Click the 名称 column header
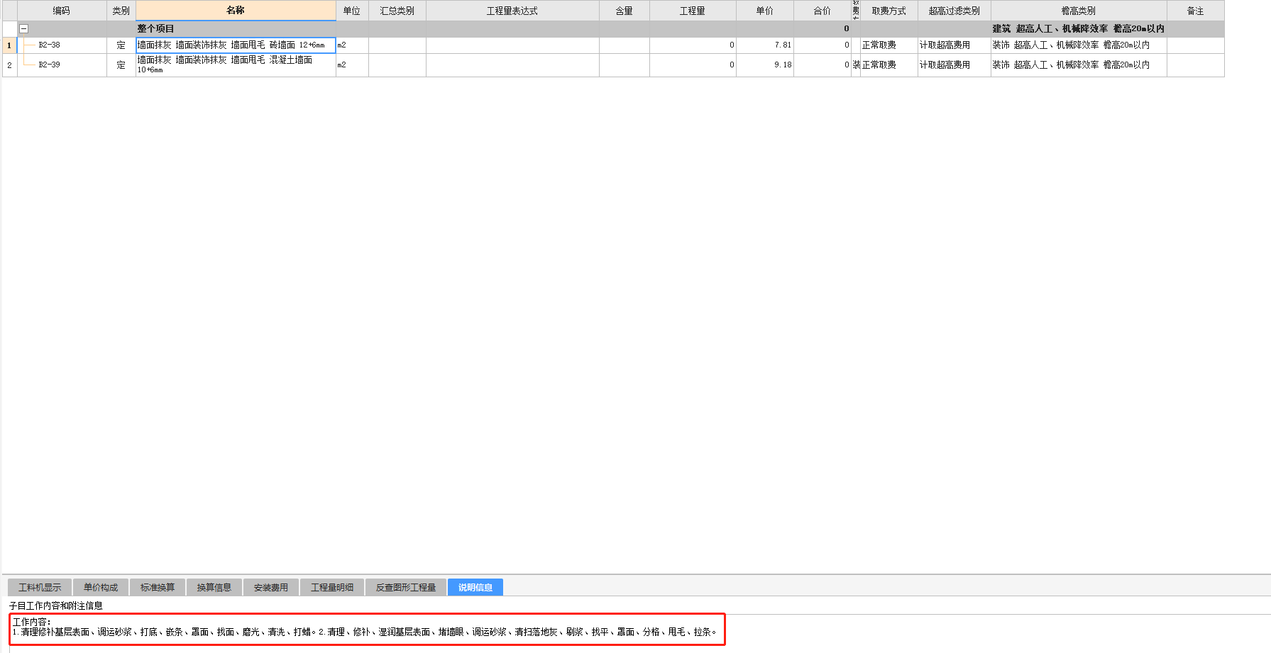1271x653 pixels. click(x=236, y=11)
